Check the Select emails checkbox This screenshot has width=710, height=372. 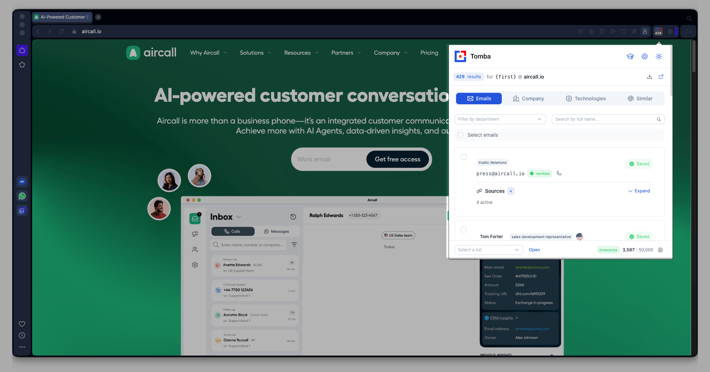pos(460,135)
